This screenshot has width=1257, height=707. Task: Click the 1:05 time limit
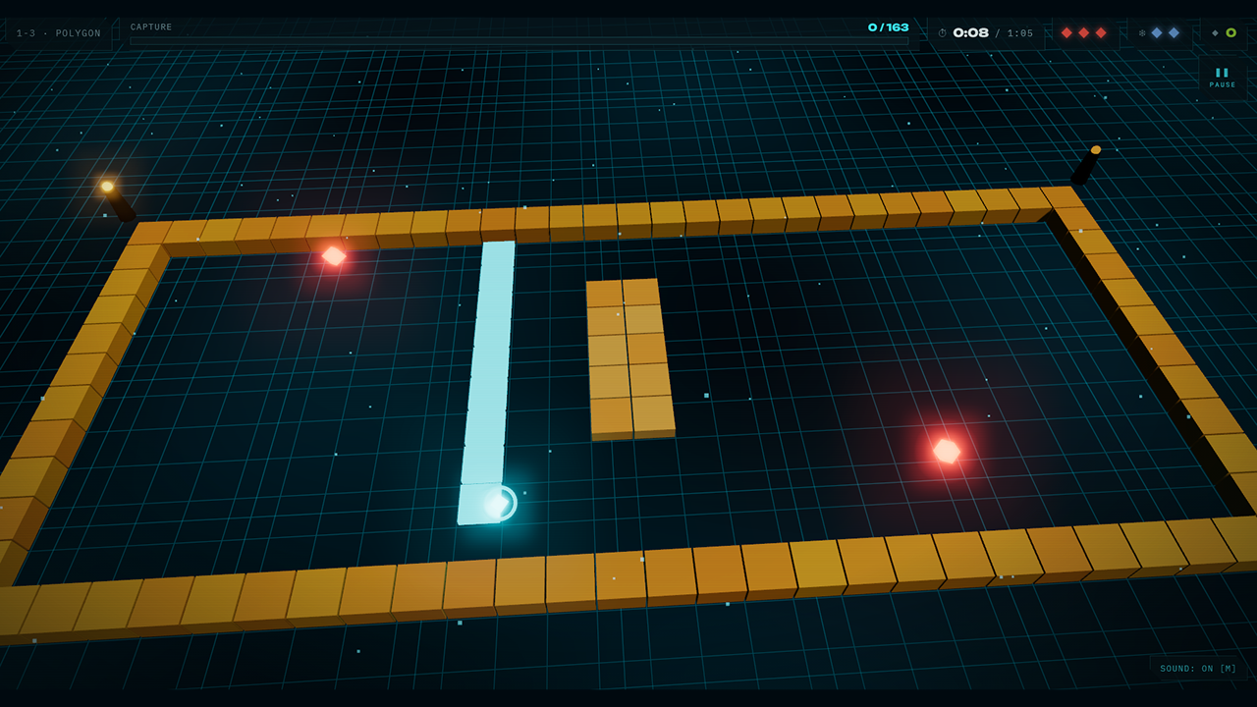1020,33
